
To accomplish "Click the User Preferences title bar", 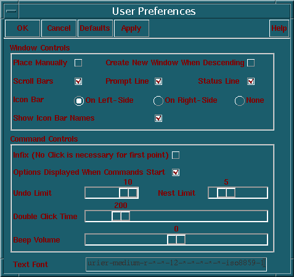I will [154, 11].
